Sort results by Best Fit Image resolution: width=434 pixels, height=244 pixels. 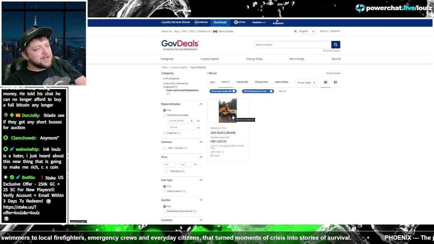[x=225, y=82]
